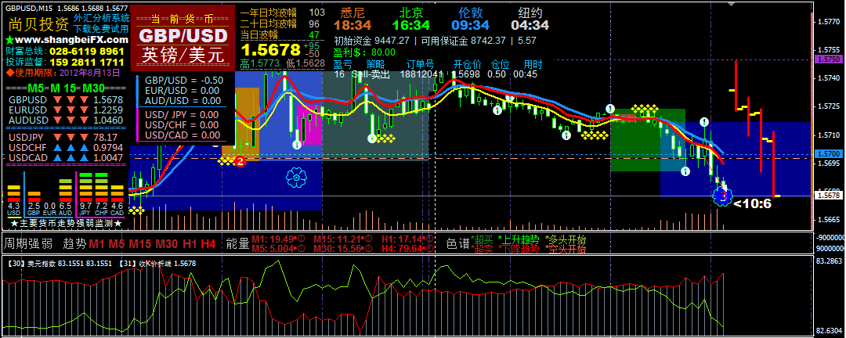The width and height of the screenshot is (846, 338).
Task: Click the <10:6 candle countdown label
Action: (752, 203)
